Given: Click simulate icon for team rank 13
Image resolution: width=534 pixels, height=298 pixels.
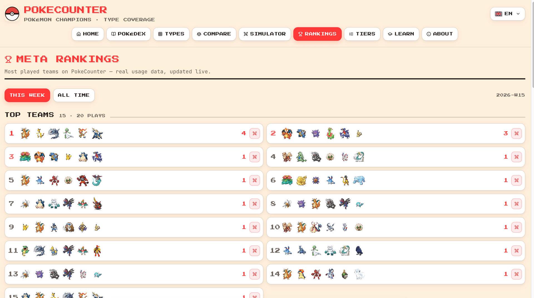Looking at the screenshot, I should click(254, 274).
